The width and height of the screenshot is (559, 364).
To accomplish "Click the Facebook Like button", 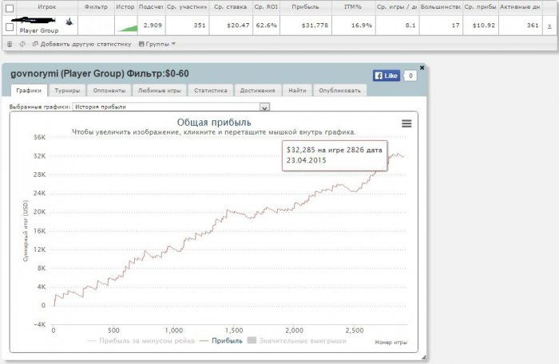I will click(387, 76).
